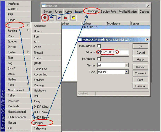Click the red X Disable icon
Viewport: 161px width, 132px height.
65,18
